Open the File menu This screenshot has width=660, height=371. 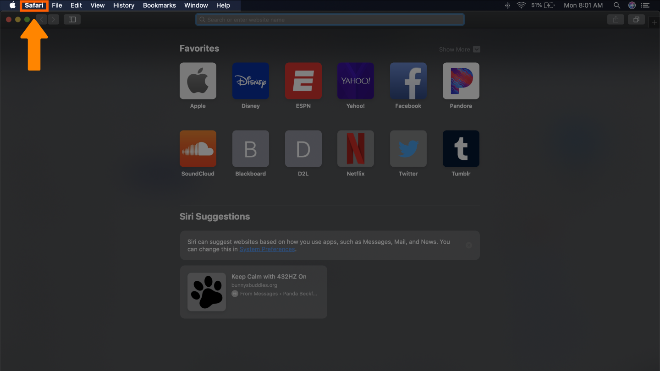(x=57, y=5)
